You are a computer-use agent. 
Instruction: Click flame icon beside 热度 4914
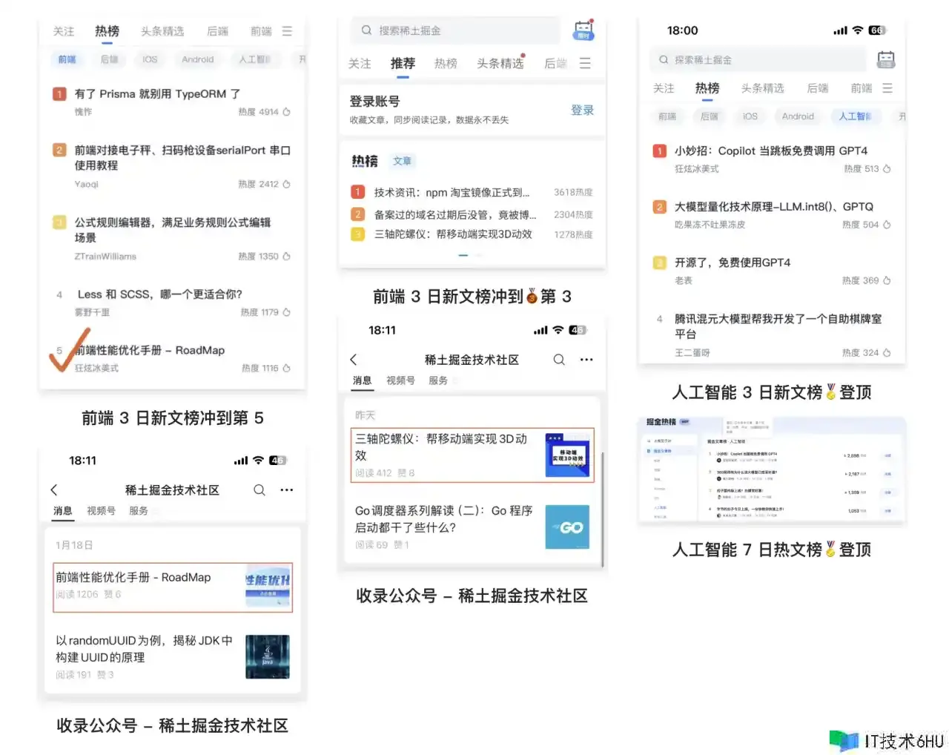coord(286,112)
